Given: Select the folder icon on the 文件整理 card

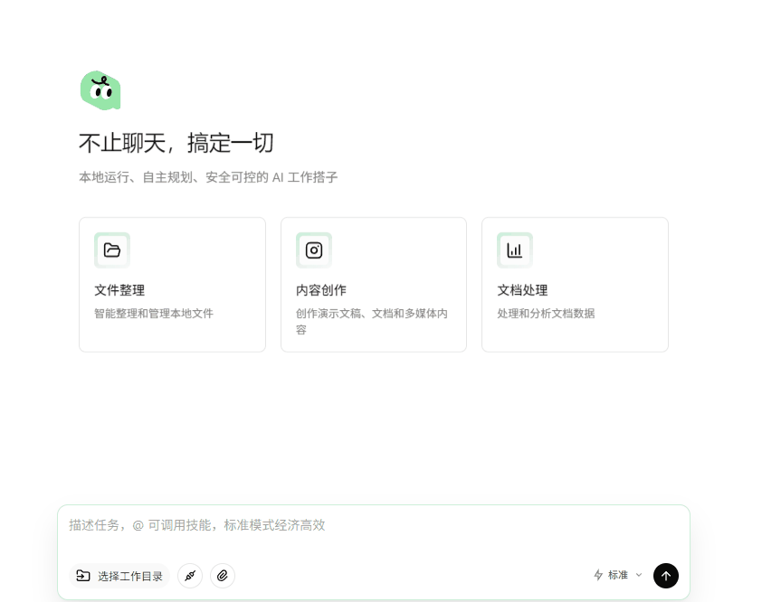Looking at the screenshot, I should (x=112, y=250).
